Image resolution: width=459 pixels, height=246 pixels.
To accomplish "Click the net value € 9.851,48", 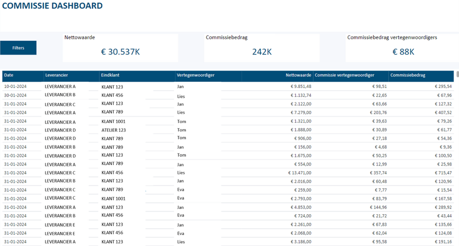I will tap(301, 87).
